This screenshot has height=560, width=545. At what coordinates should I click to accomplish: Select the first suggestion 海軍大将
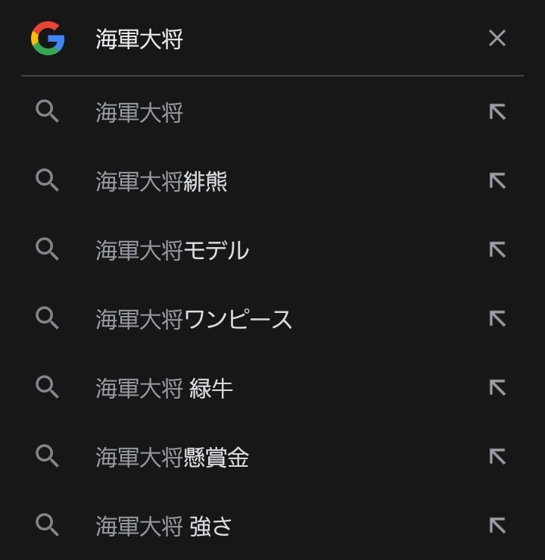tap(139, 113)
